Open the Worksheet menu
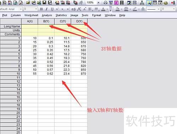 coord(31,15)
